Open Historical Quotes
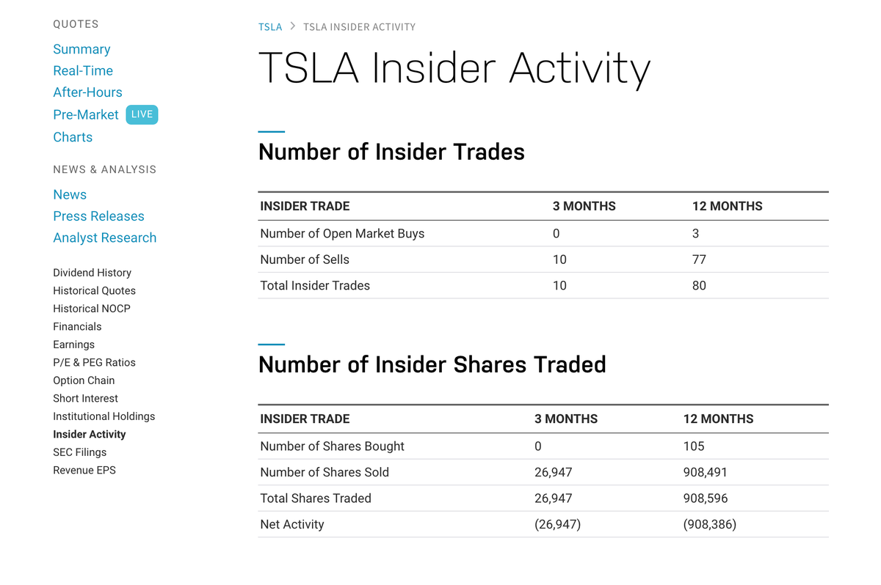 (x=94, y=291)
